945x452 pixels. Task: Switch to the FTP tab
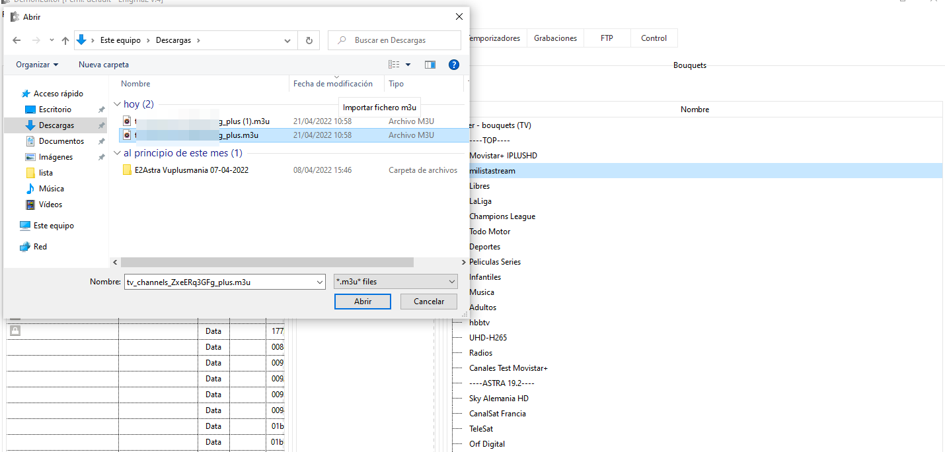tap(607, 38)
